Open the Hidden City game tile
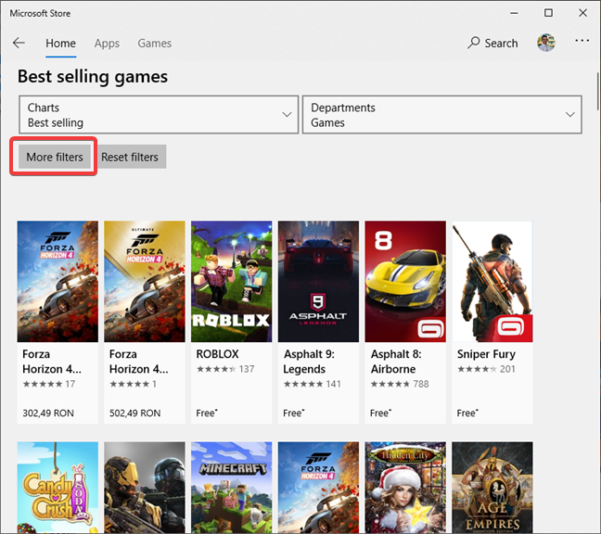This screenshot has width=601, height=534. pyautogui.click(x=405, y=488)
